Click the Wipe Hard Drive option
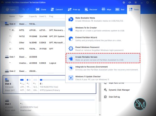 coord(116,83)
